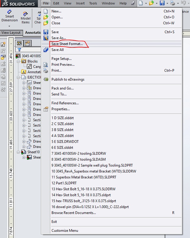The height and width of the screenshot is (238, 190).
Task: Click the Undo toolbar icon
Action: coord(183,3)
